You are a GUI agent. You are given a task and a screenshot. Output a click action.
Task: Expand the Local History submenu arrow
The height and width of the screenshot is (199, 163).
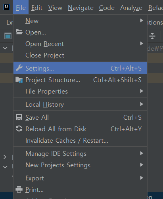[x=142, y=104]
